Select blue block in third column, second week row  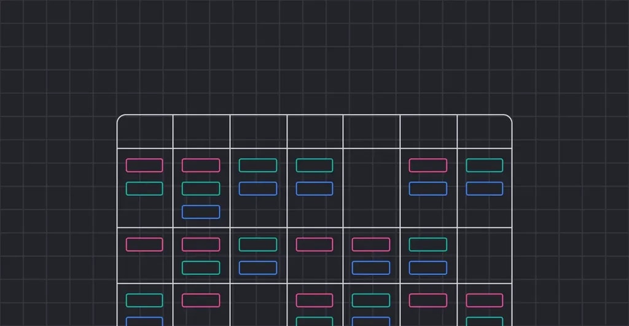(258, 268)
